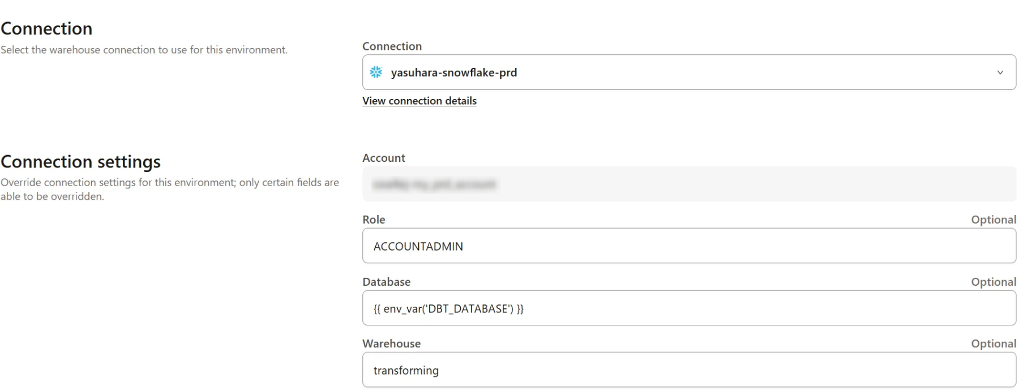This screenshot has height=391, width=1023.
Task: Click the Optional text beside Role
Action: (x=994, y=220)
